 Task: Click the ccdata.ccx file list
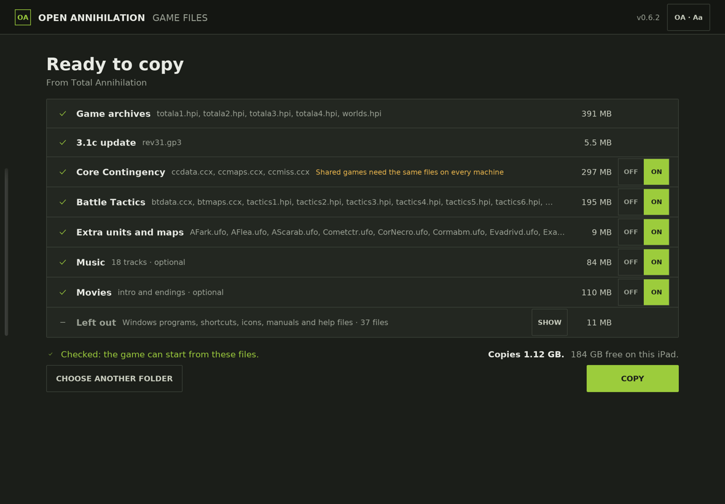click(240, 172)
